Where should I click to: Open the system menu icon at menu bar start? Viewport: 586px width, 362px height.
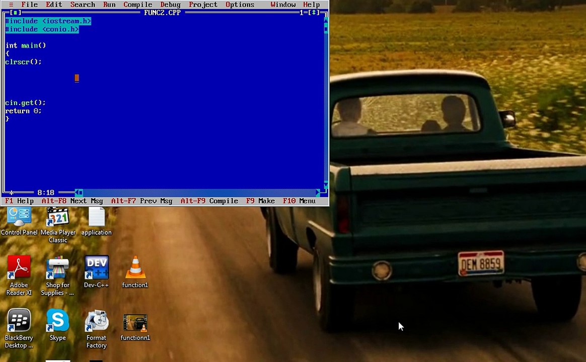click(x=11, y=5)
